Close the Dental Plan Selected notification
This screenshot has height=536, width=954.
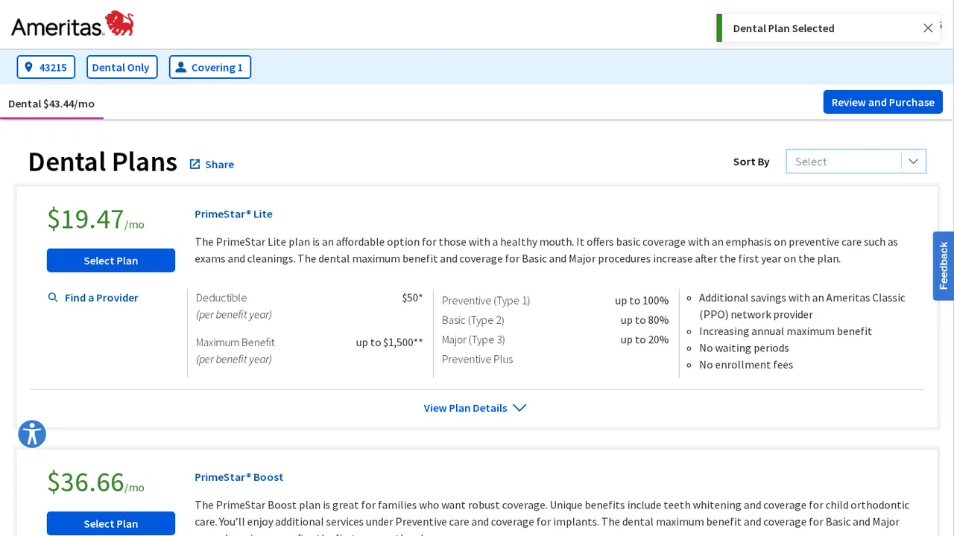[928, 28]
